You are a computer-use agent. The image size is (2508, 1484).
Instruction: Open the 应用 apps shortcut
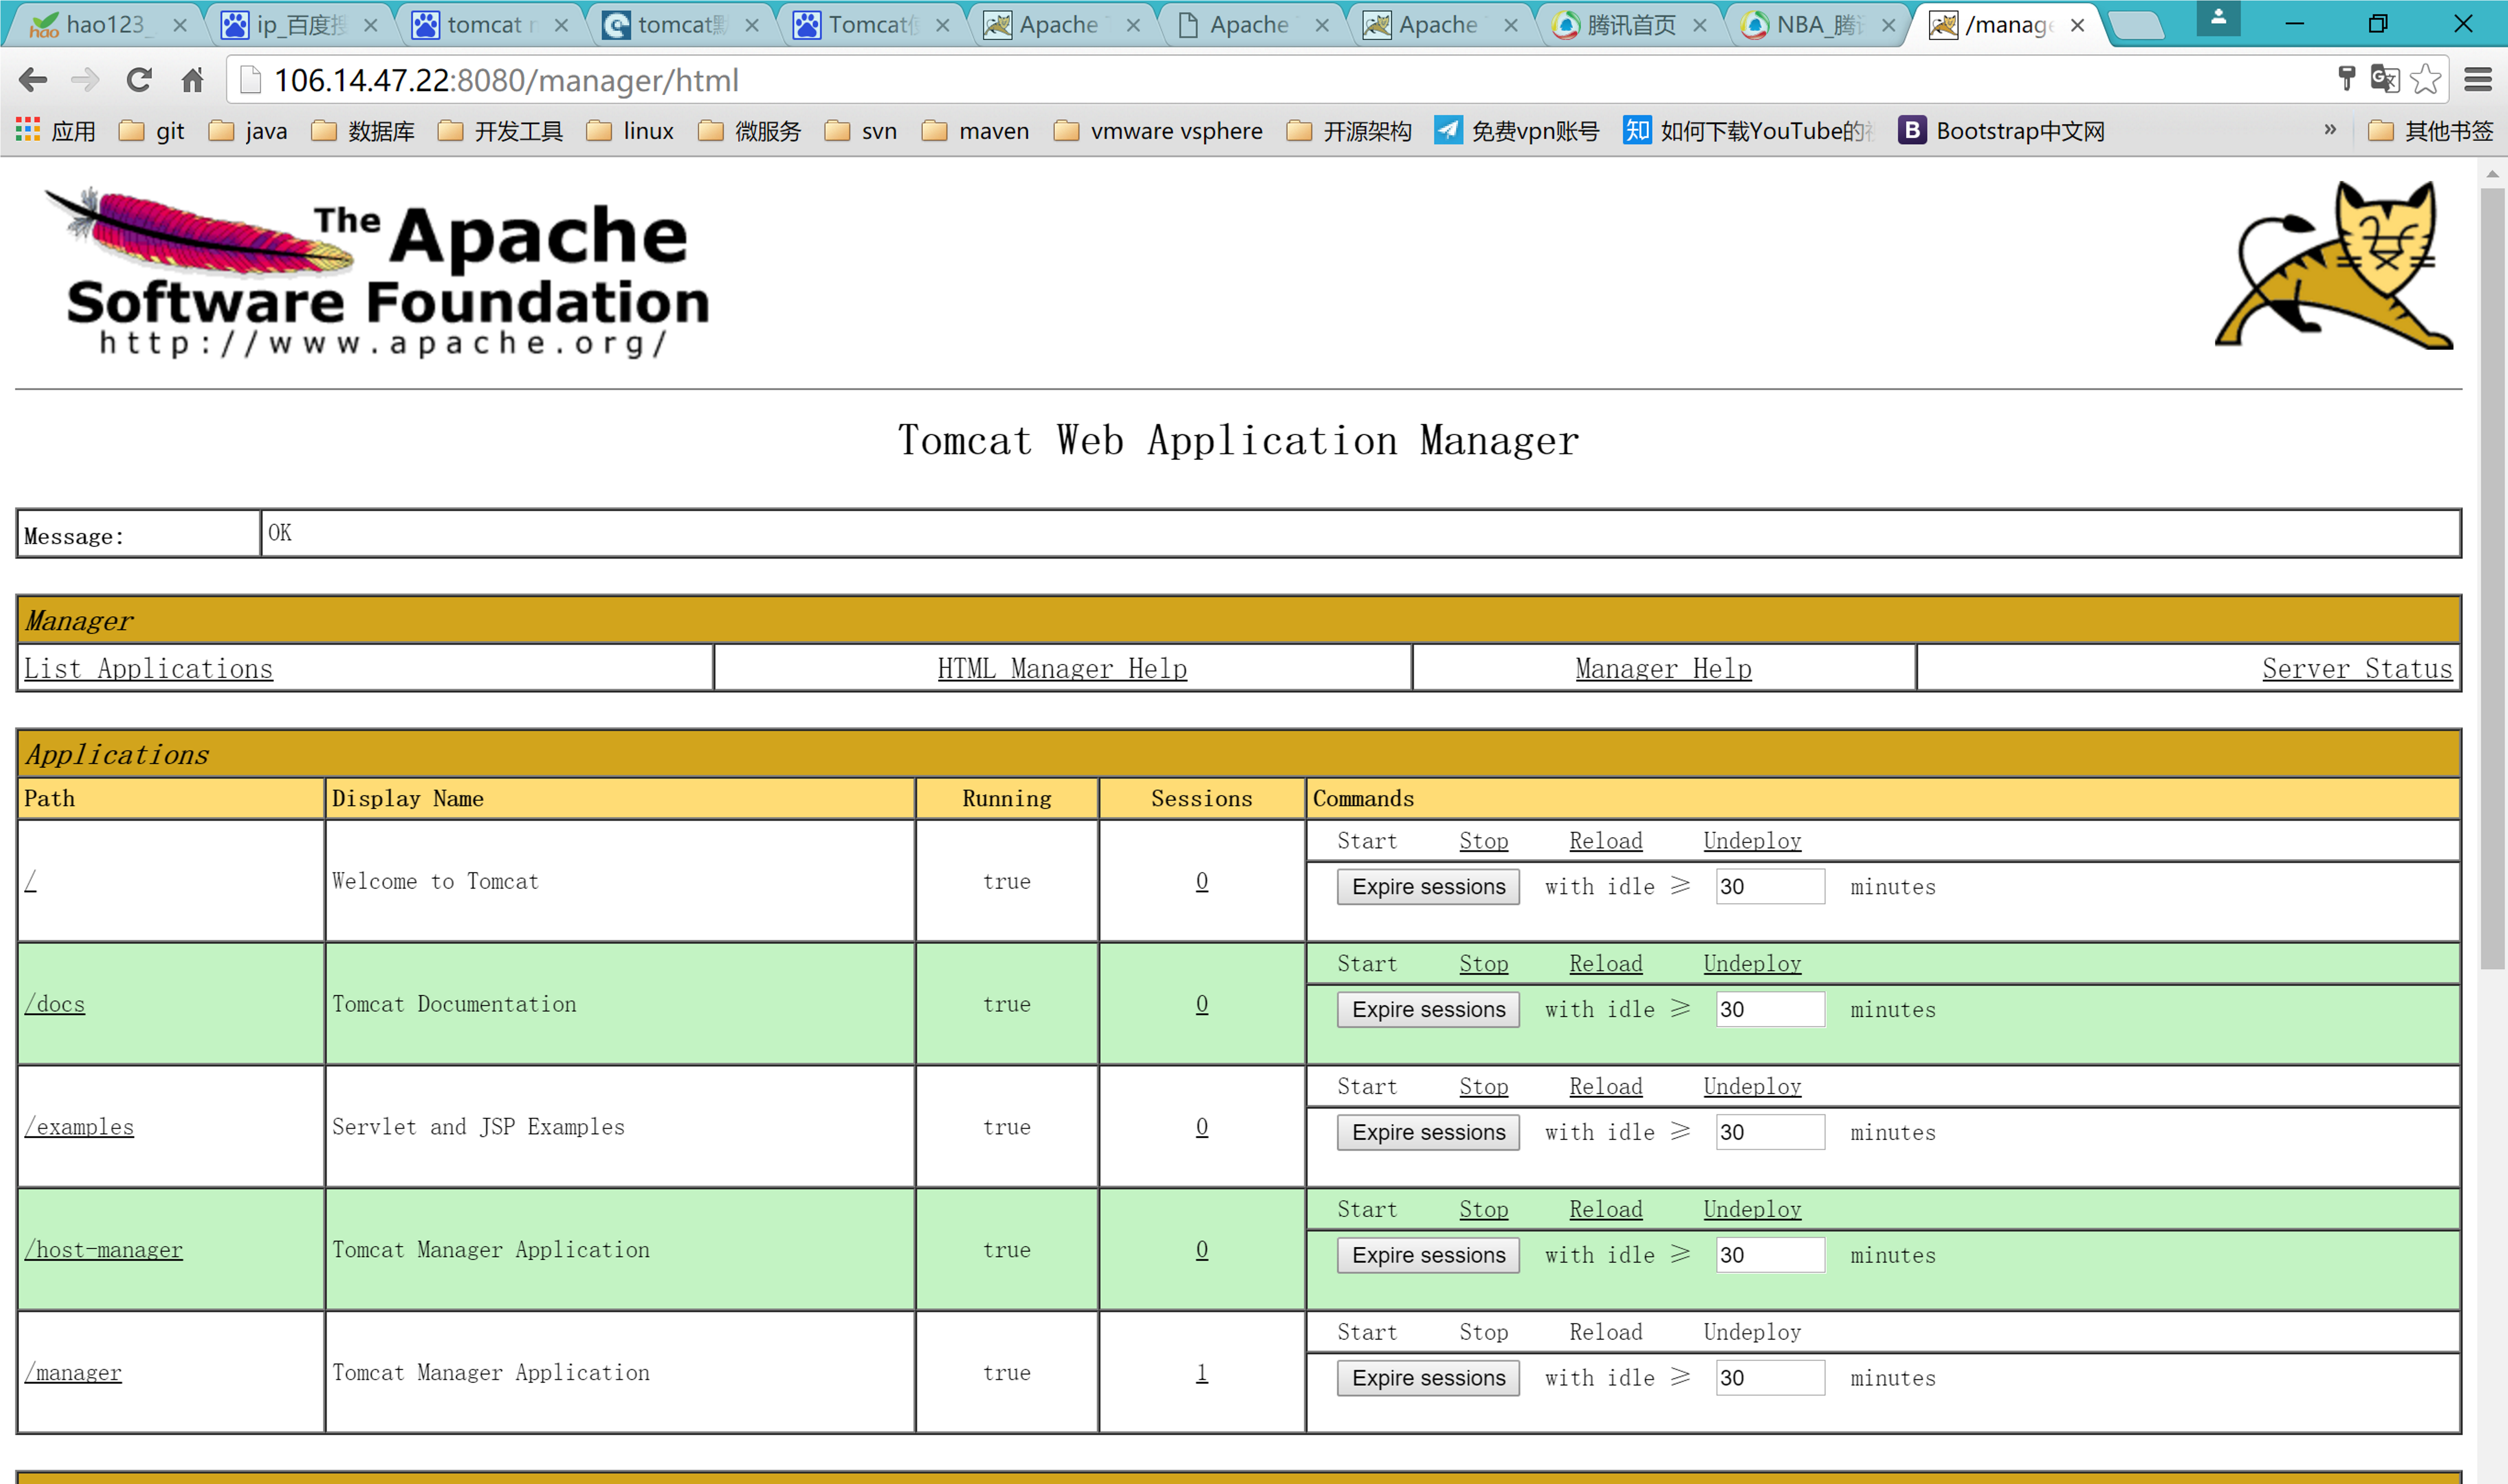[56, 131]
